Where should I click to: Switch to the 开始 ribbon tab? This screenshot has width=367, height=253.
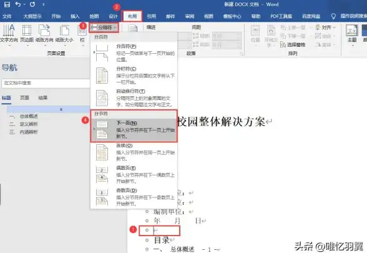click(x=56, y=16)
